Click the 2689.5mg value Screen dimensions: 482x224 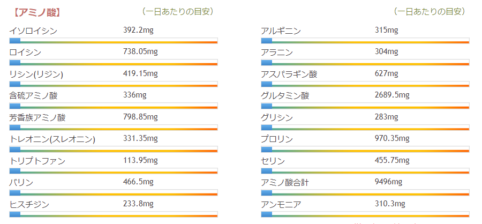tap(392, 95)
